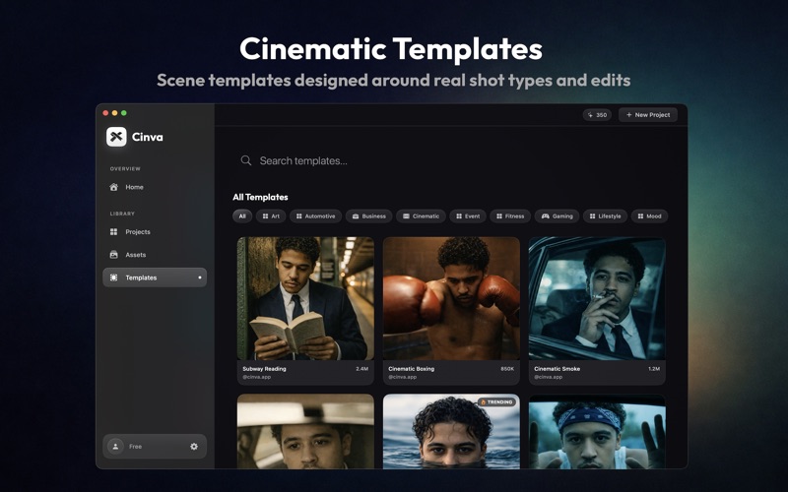Filter templates by Business
Viewport: 788px width, 492px height.
coord(368,216)
